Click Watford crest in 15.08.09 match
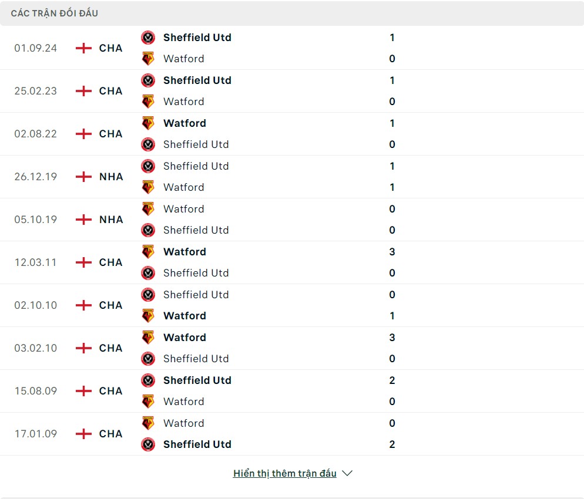Image resolution: width=584 pixels, height=499 pixels. click(148, 402)
